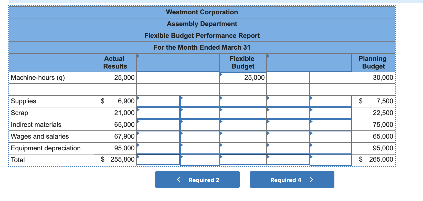Select the Scrap Flexible Budget amount field
This screenshot has width=423, height=201.
(x=243, y=113)
